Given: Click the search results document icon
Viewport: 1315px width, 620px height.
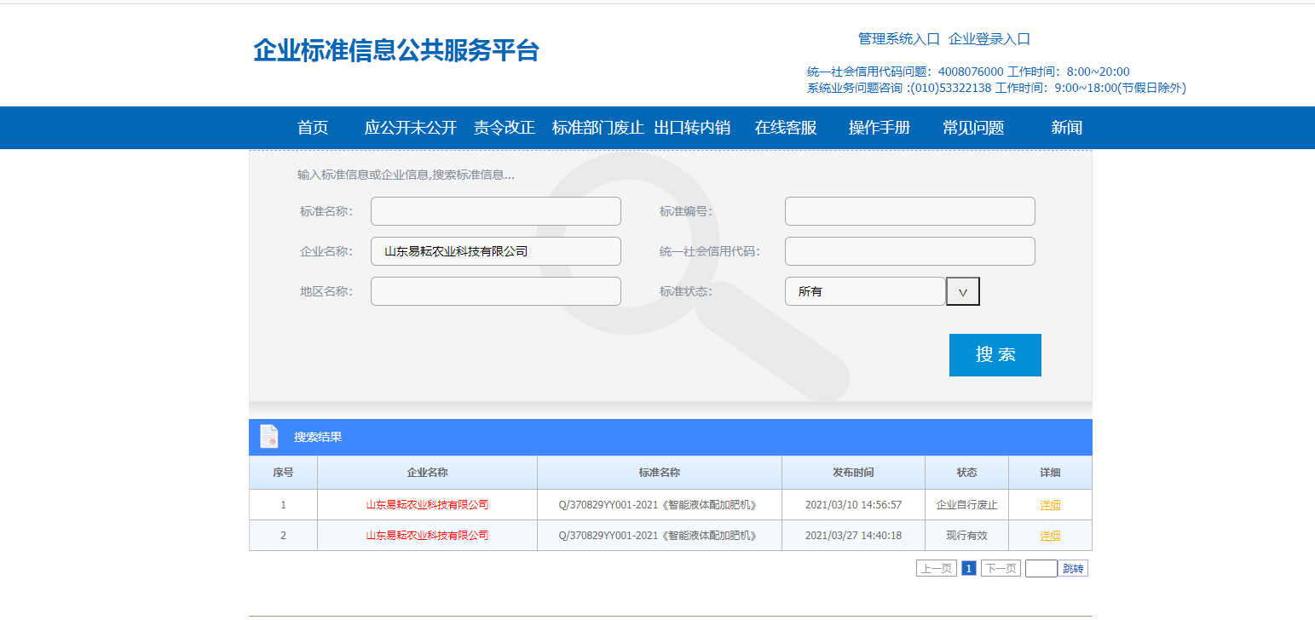Looking at the screenshot, I should (268, 436).
